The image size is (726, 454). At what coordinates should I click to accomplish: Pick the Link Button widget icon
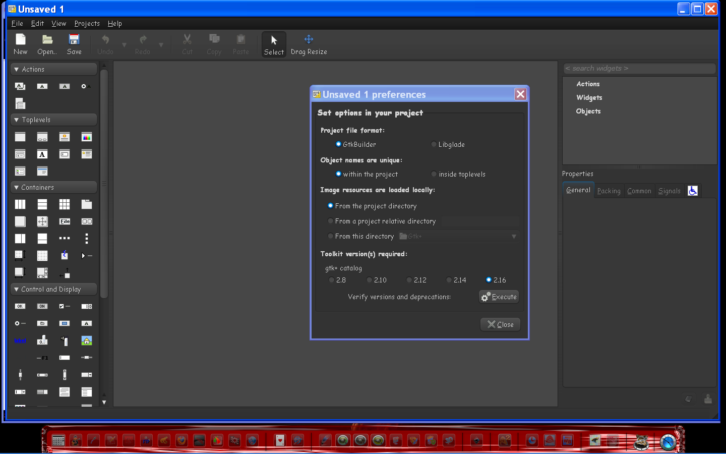pos(20,340)
